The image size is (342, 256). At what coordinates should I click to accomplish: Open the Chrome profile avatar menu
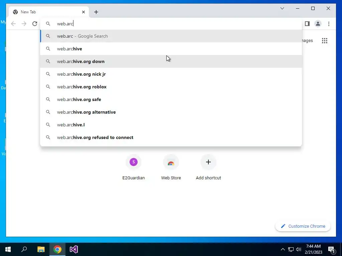[318, 24]
